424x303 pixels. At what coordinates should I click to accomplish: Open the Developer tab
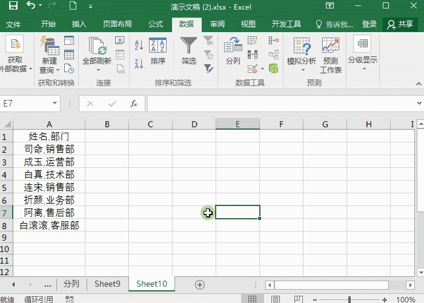pos(286,24)
